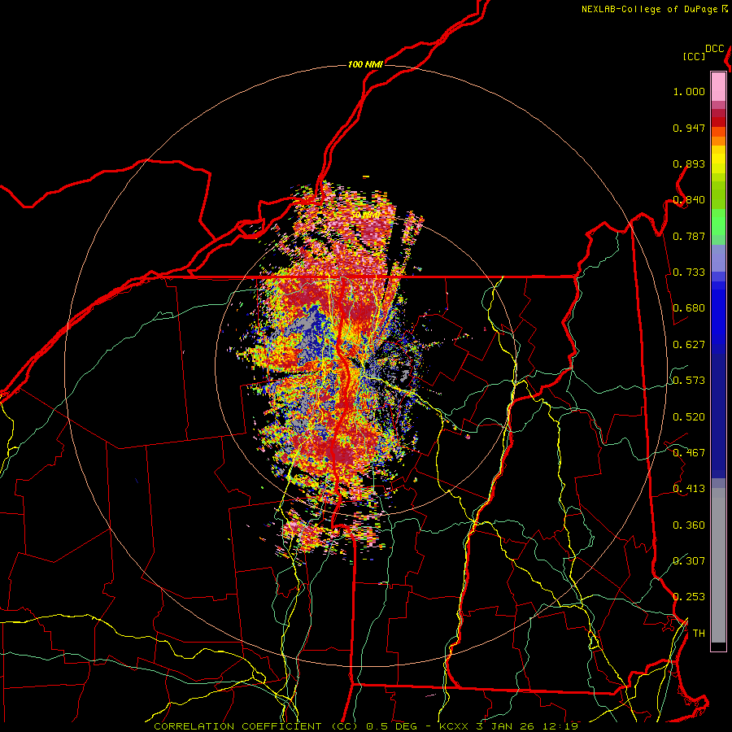Select the 0.893 color scale value
Image resolution: width=732 pixels, height=732 pixels.
point(689,163)
